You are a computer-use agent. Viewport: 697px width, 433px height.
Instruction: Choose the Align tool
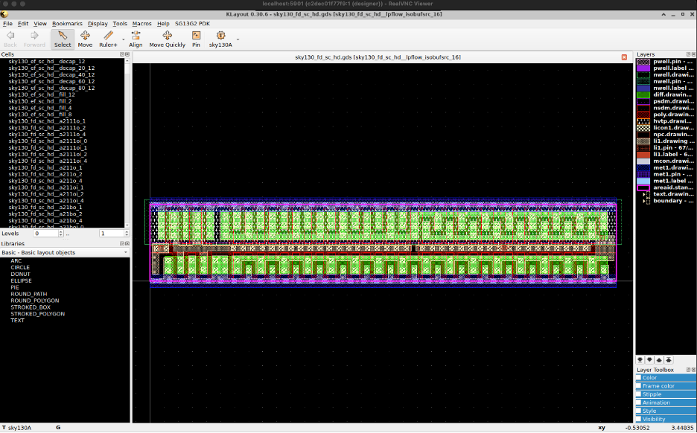coord(136,39)
